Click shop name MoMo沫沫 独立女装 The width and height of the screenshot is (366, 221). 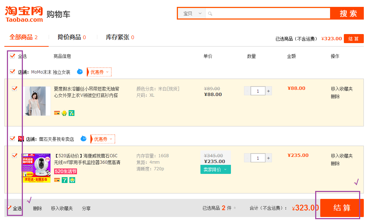click(51, 72)
